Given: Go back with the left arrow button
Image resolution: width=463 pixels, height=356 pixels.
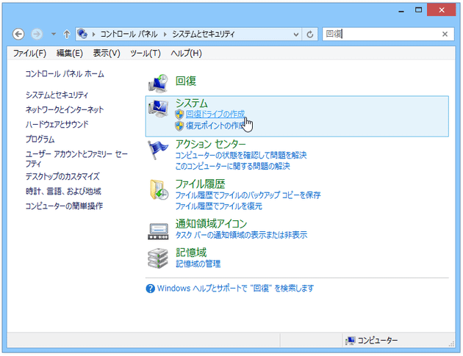Looking at the screenshot, I should (18, 34).
